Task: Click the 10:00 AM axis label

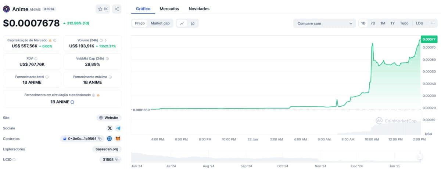Action: (x=372, y=139)
